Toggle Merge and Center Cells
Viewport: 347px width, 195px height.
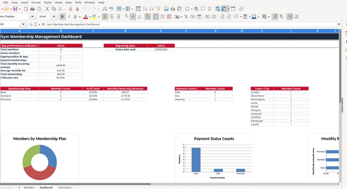(156, 17)
